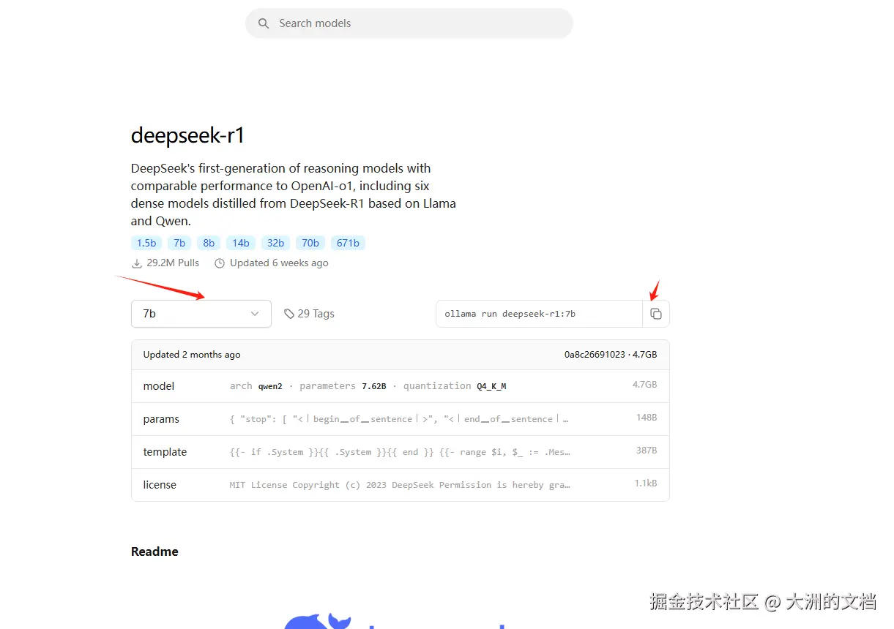Click the model description paragraph

click(294, 195)
